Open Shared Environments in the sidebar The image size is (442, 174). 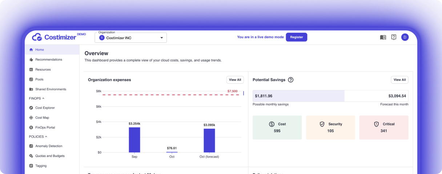[x=51, y=89]
